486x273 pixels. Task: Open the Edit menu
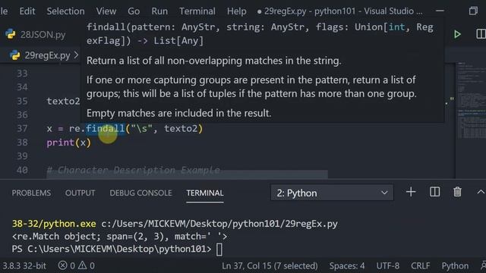coord(27,11)
